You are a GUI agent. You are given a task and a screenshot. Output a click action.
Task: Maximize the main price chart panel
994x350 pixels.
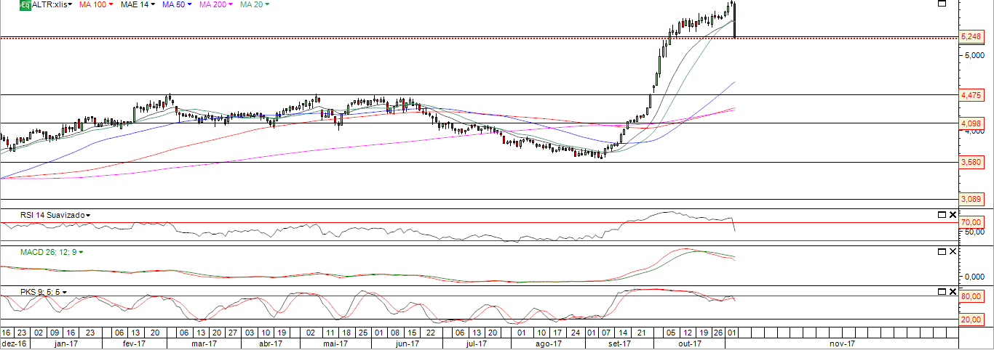pos(941,4)
